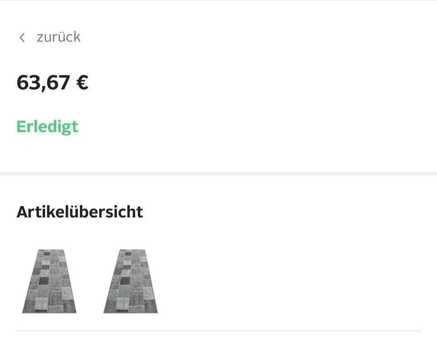Tap the order status Erledigt
The height and width of the screenshot is (341, 437).
tap(47, 127)
